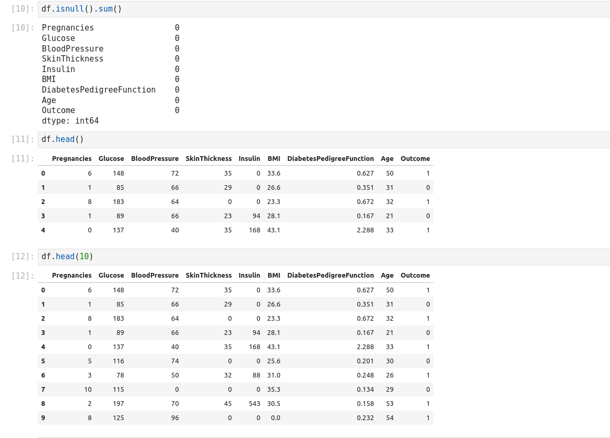Select row index 9 in the last table
The height and width of the screenshot is (438, 610).
[43, 418]
